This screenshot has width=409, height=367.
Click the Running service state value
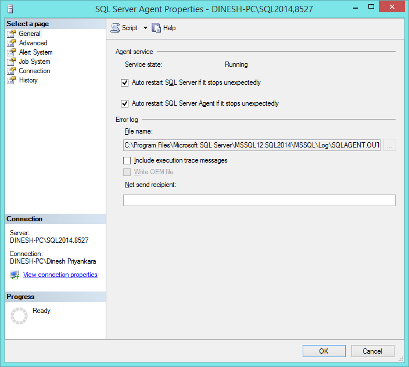(236, 64)
